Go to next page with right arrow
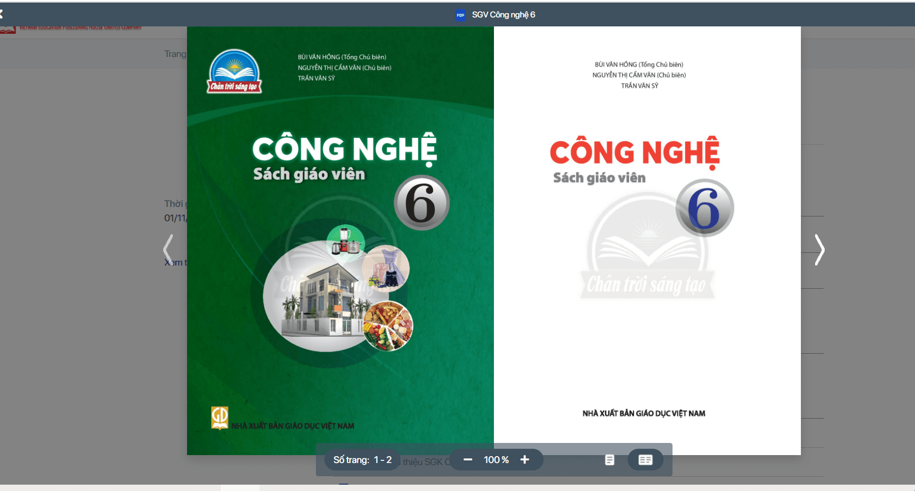 click(x=819, y=249)
